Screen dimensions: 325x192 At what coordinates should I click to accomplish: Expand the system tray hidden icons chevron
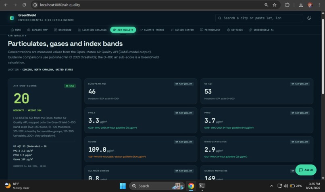tap(271, 186)
